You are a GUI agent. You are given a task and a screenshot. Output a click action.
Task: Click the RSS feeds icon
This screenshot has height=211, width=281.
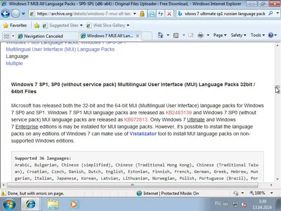176,36
